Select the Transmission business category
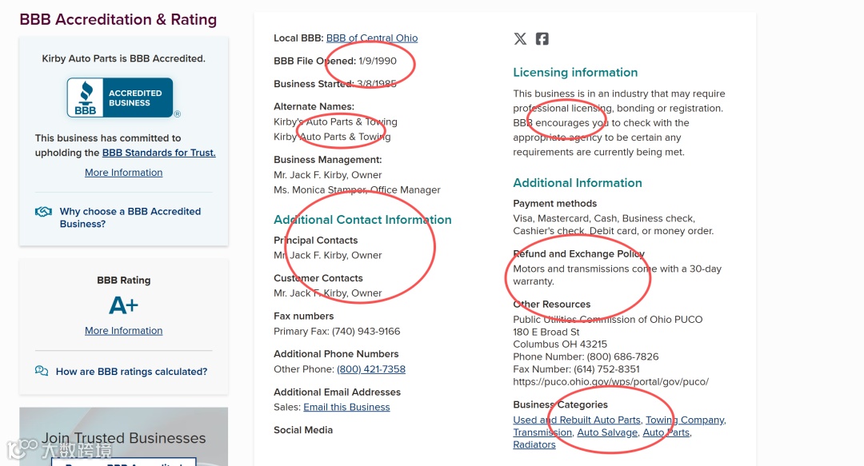Viewport: 864px width, 466px height. (x=542, y=432)
